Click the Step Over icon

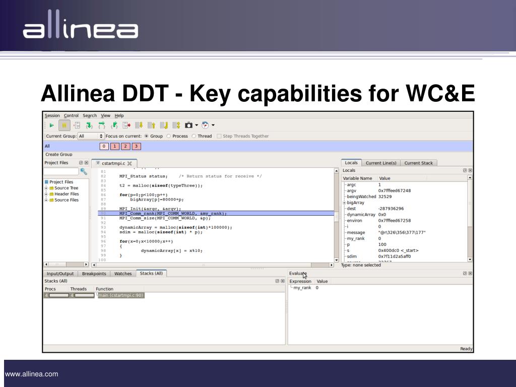(x=102, y=125)
